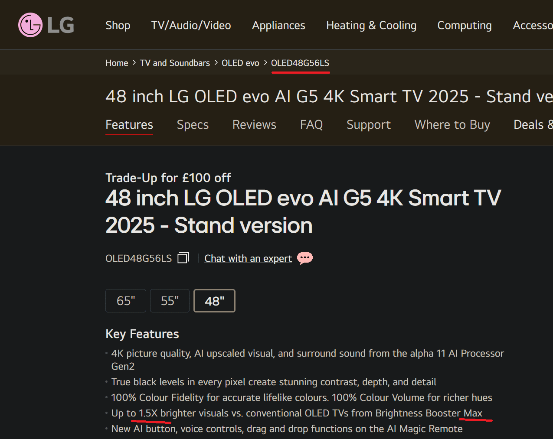Click the pink chat bubble icon

point(305,258)
